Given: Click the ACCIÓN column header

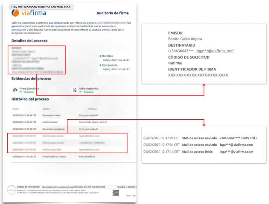Looking at the screenshot, I should [46, 109].
